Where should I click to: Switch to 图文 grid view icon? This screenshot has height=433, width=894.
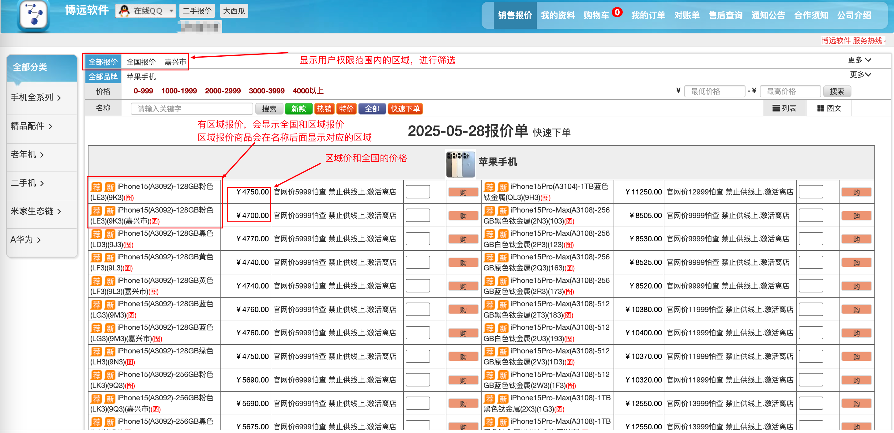click(821, 108)
